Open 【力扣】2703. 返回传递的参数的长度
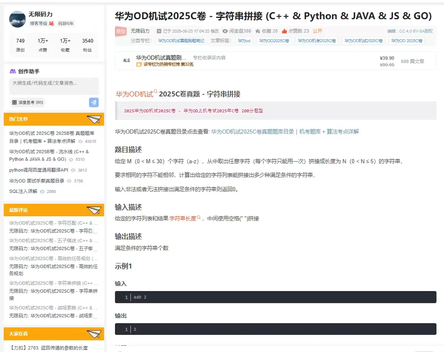The width and height of the screenshot is (444, 352). [49, 348]
